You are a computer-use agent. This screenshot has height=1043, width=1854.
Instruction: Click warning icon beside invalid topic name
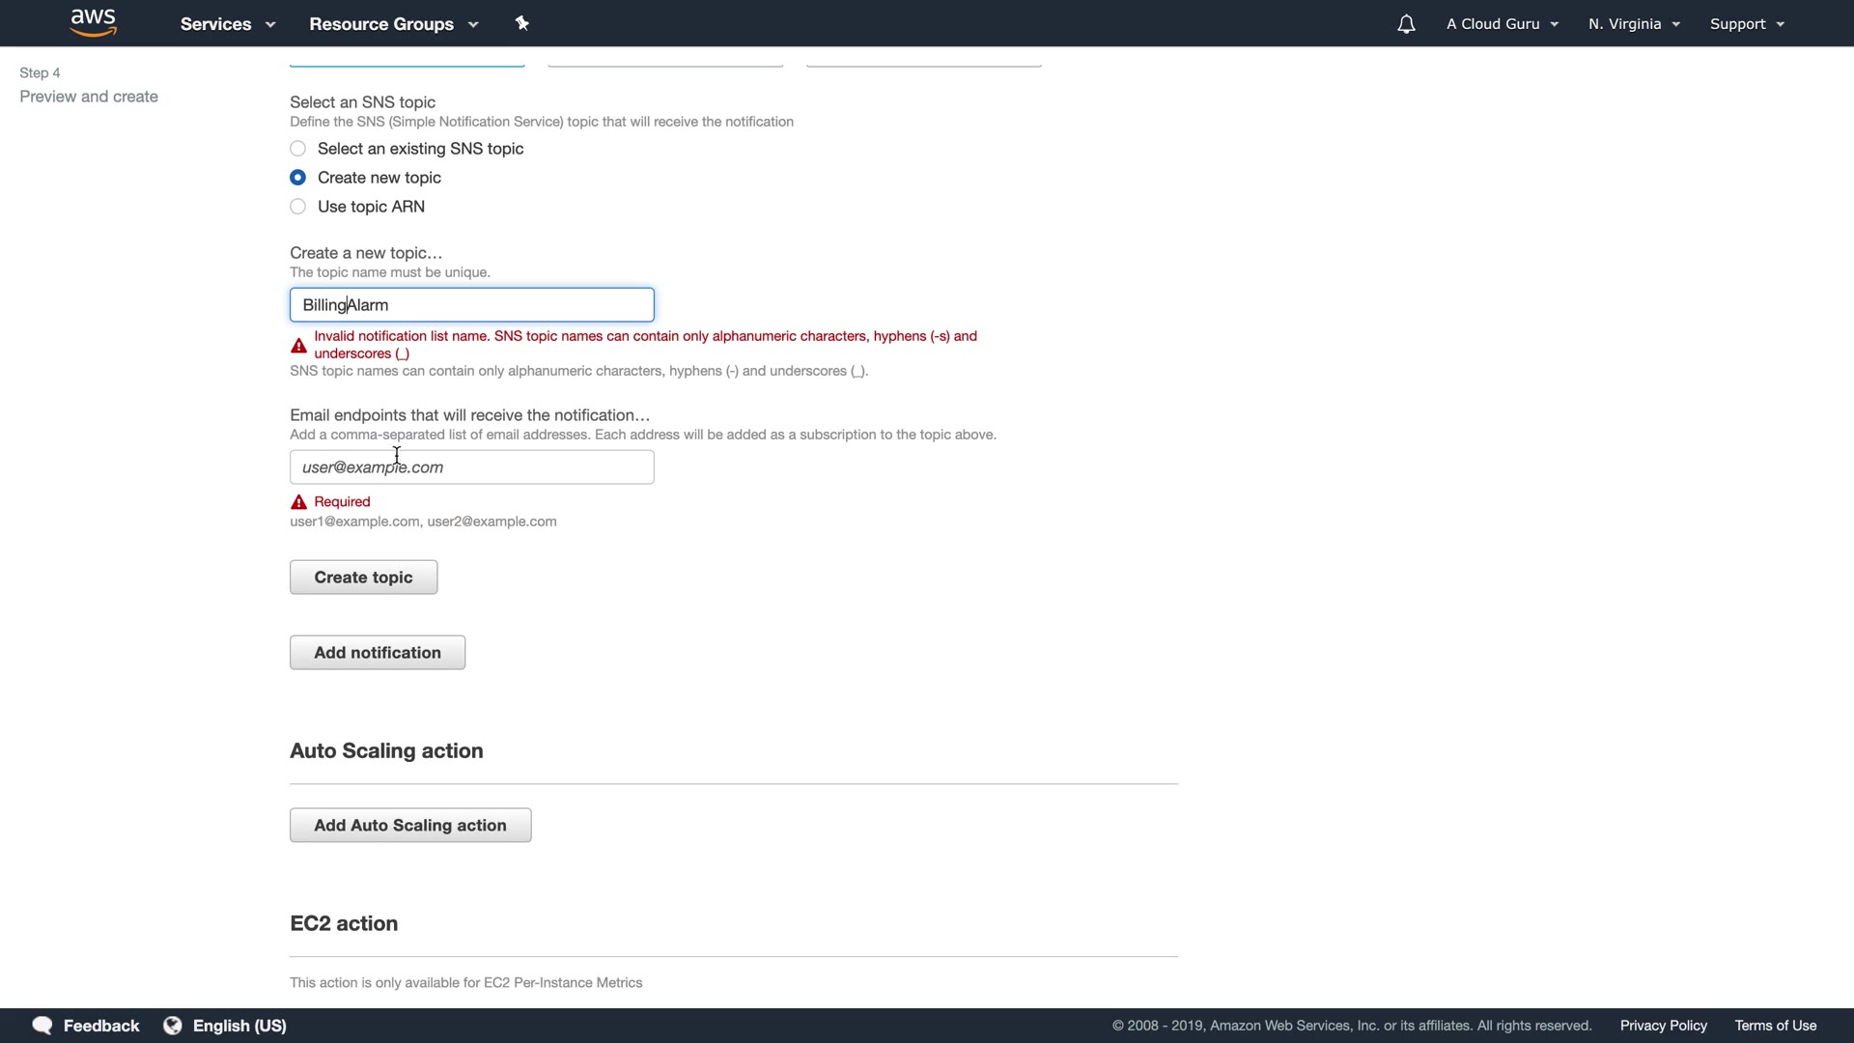[299, 346]
